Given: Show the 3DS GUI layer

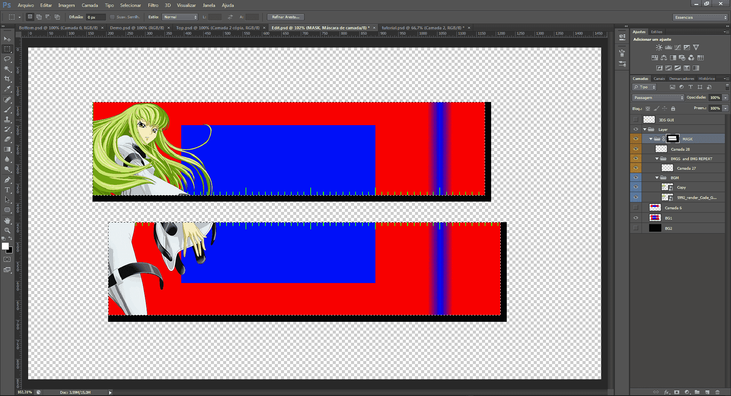Looking at the screenshot, I should point(636,120).
